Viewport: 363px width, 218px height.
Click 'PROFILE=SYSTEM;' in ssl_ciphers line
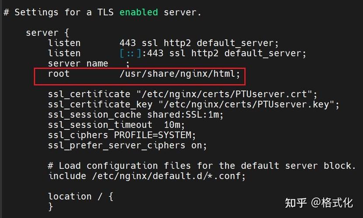click(155, 135)
